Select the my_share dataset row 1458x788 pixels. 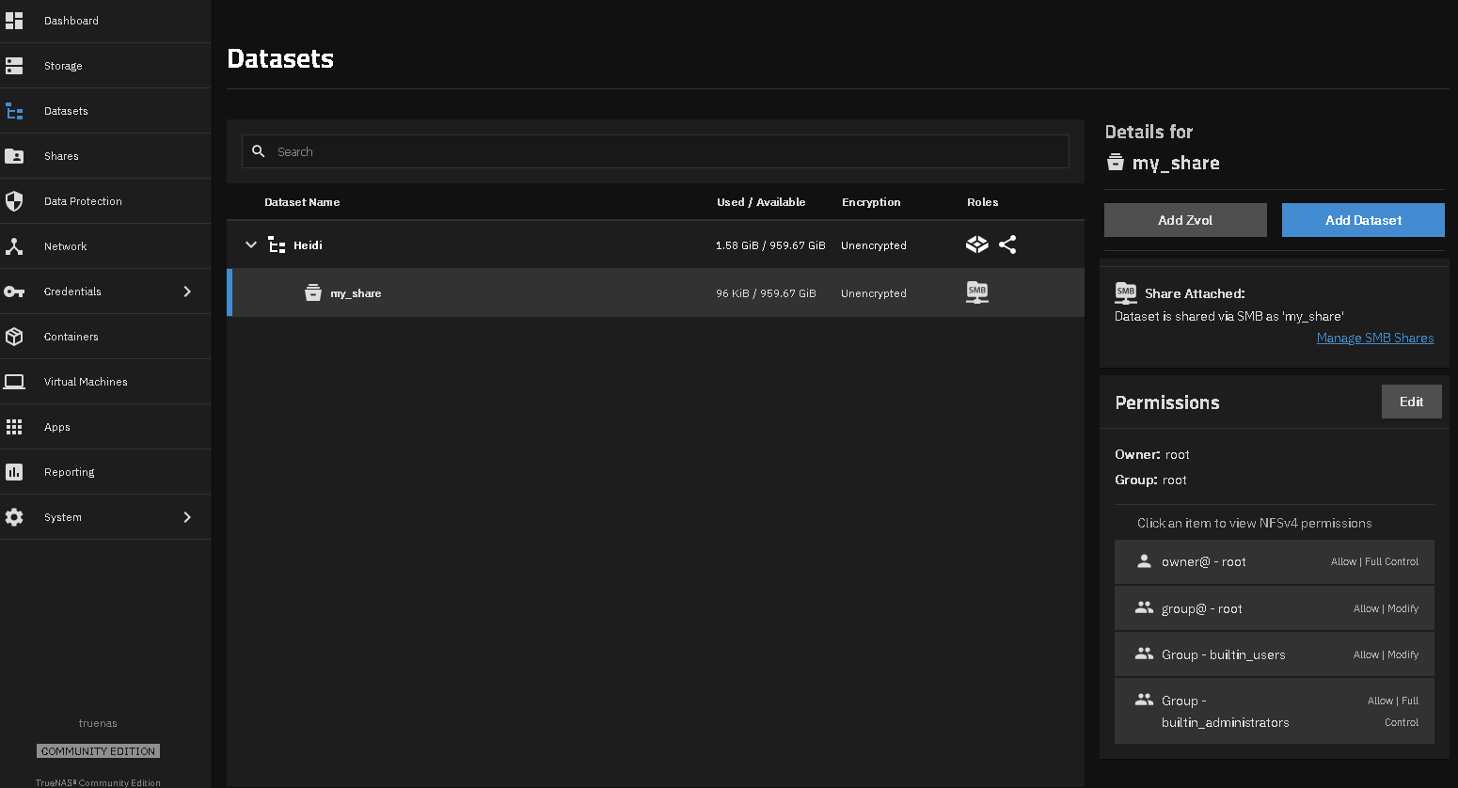pyautogui.click(x=656, y=292)
